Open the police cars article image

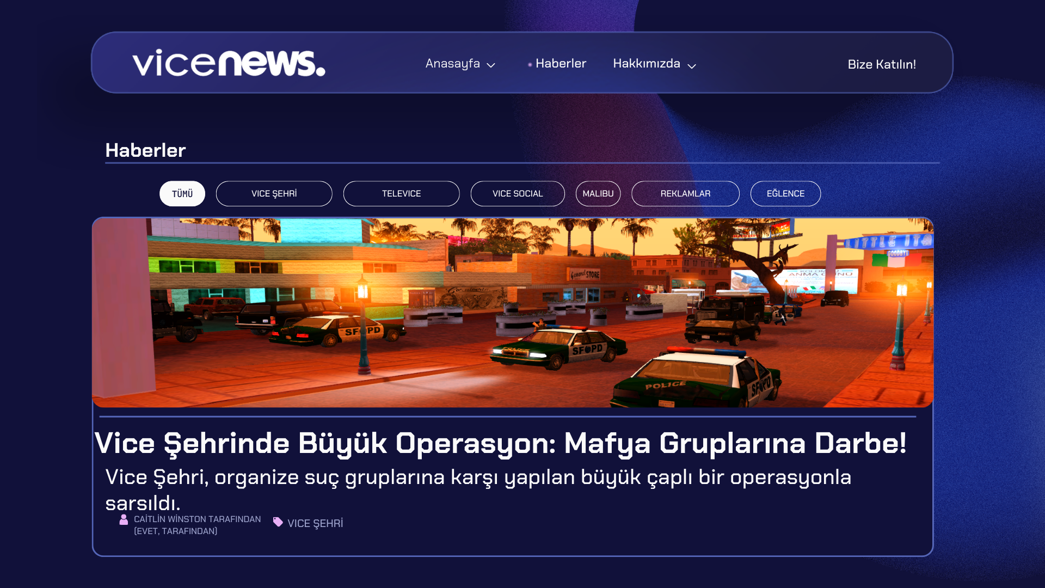point(513,313)
